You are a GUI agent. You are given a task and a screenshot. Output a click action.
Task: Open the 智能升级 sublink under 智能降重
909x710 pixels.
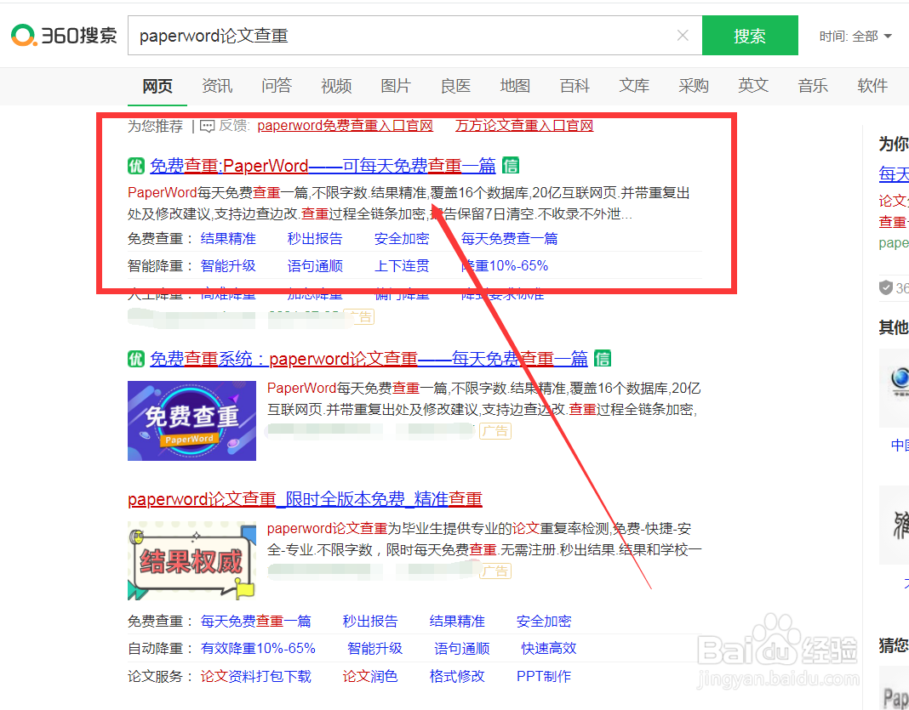(228, 266)
